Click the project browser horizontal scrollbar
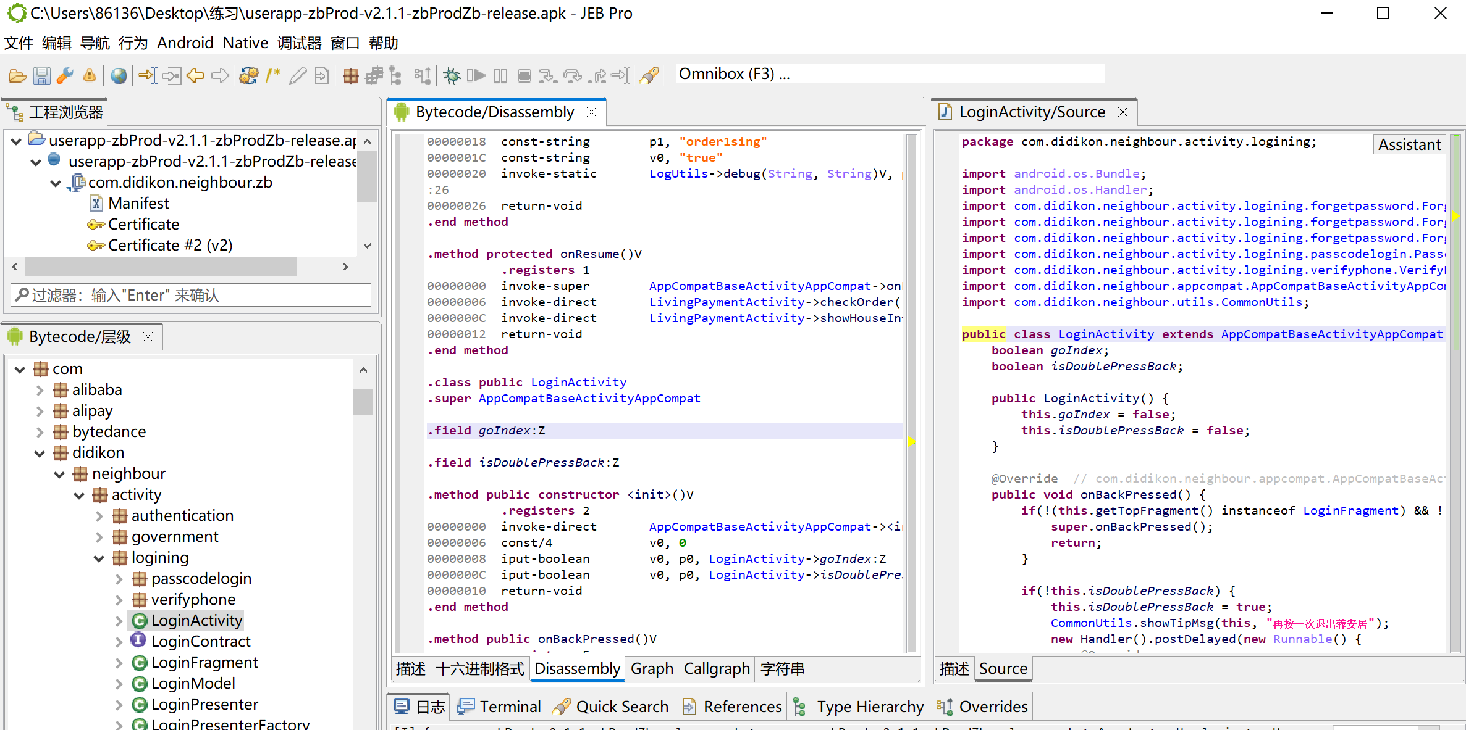Image resolution: width=1466 pixels, height=730 pixels. pyautogui.click(x=161, y=267)
